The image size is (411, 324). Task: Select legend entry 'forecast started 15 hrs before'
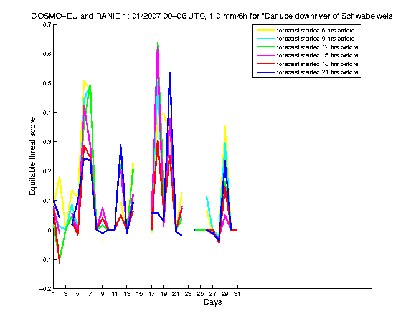[x=318, y=55]
